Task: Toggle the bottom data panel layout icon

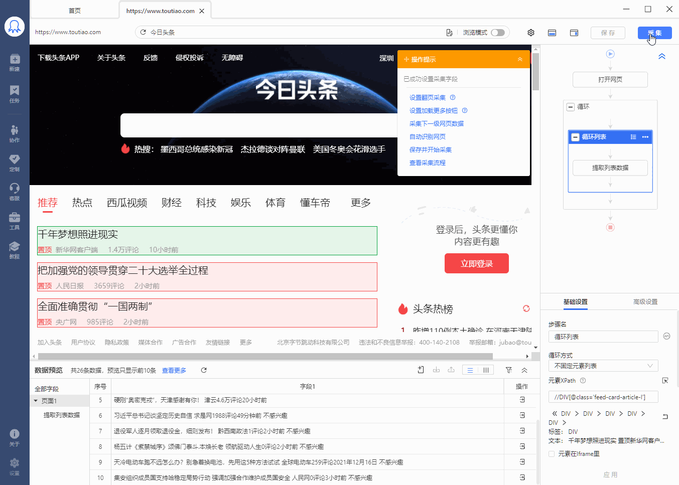Action: (552, 33)
